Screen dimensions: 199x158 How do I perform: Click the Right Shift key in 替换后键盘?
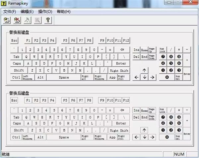click(x=119, y=130)
